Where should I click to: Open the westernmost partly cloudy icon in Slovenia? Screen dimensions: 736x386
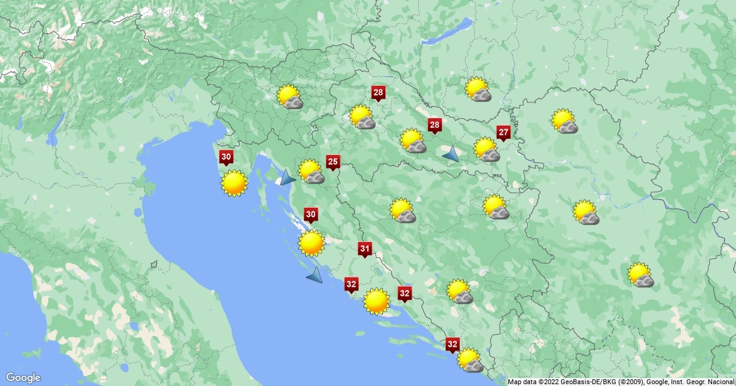[x=289, y=97]
